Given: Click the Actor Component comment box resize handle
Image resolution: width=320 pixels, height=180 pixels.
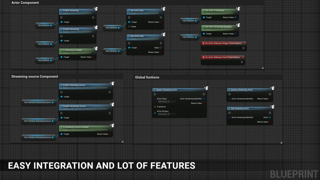Looking at the screenshot, I should click(x=262, y=68).
